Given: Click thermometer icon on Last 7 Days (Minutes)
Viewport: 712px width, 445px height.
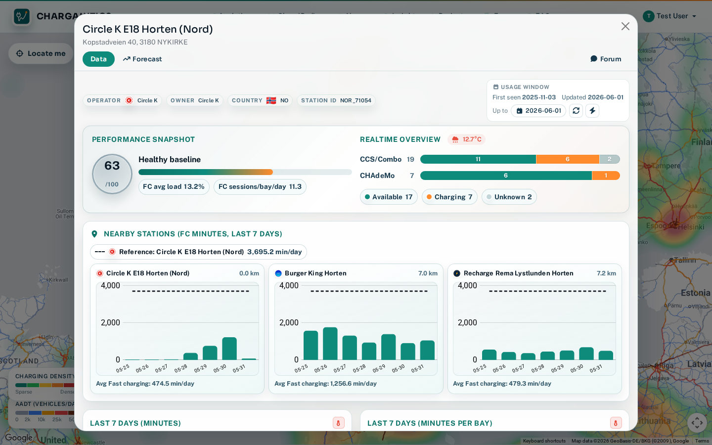Looking at the screenshot, I should tap(339, 423).
